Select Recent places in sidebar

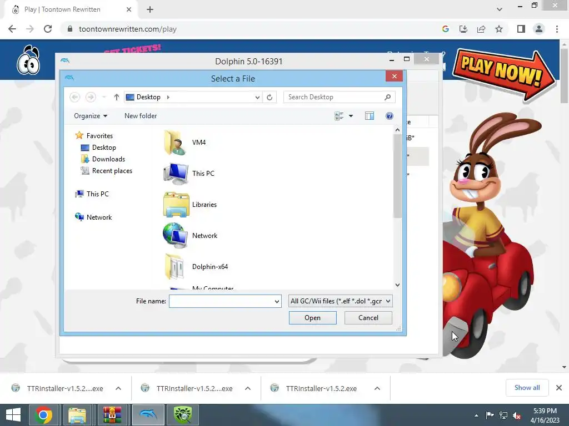point(107,171)
